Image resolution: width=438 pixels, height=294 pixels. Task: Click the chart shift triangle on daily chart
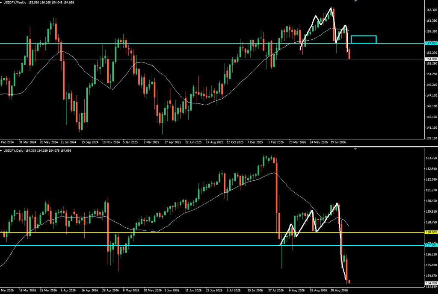point(355,149)
